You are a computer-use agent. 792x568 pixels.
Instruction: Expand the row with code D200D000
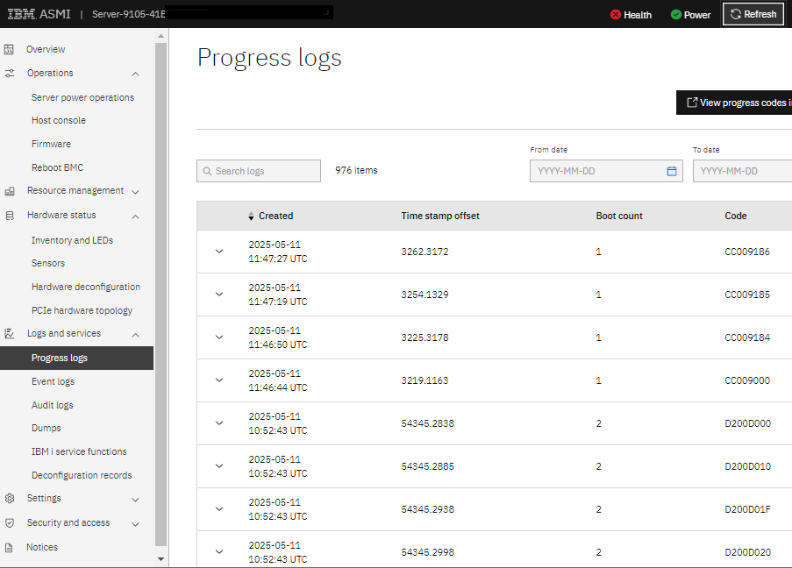coord(219,423)
